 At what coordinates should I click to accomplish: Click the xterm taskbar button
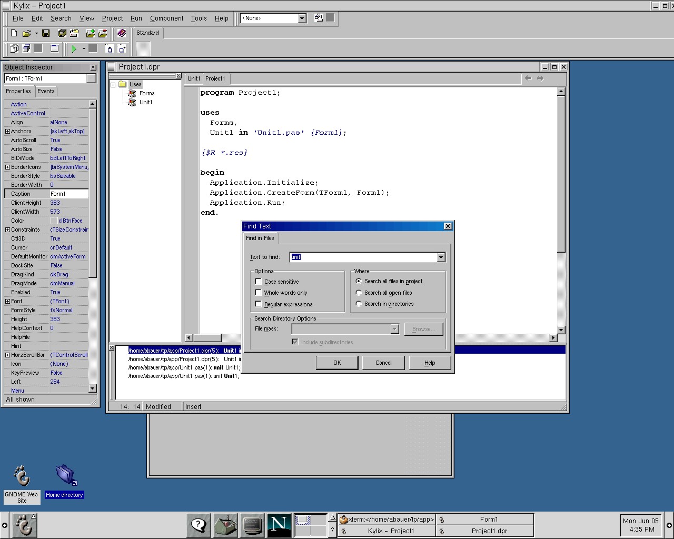point(386,520)
